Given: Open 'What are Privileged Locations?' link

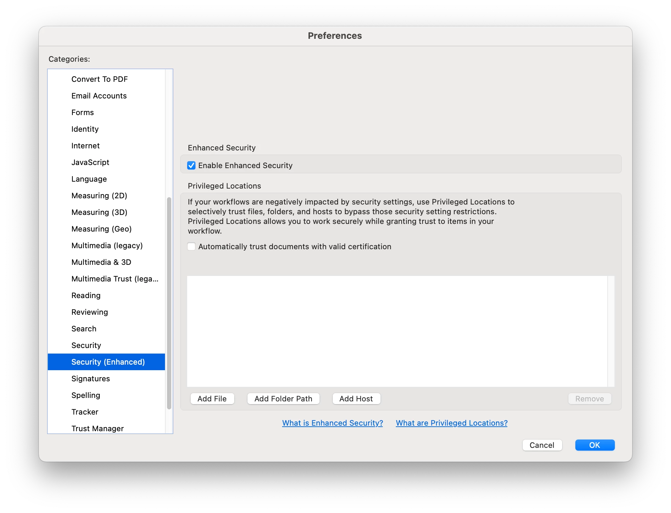Looking at the screenshot, I should (452, 423).
